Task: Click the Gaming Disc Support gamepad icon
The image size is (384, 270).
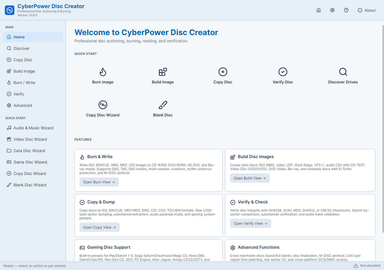Action: pos(82,247)
